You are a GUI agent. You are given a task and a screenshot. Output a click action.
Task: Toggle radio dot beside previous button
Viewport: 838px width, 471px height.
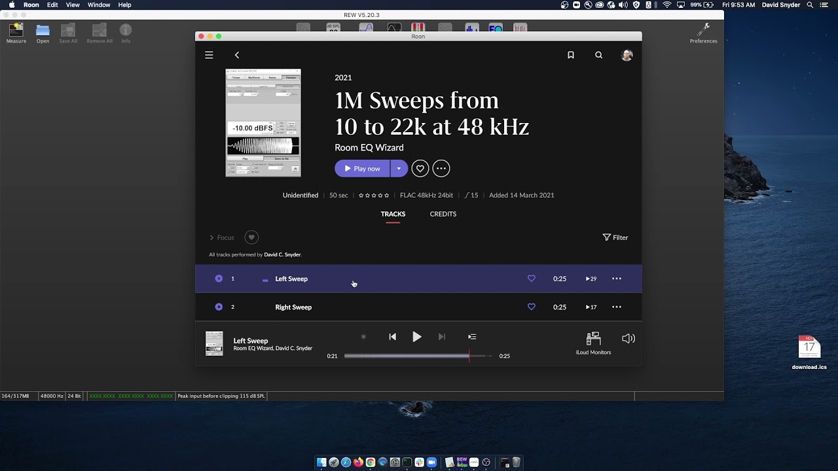point(363,337)
